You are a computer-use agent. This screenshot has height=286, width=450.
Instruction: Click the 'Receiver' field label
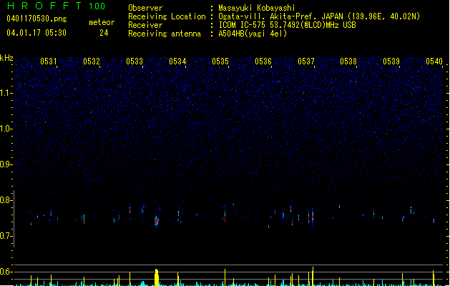click(145, 25)
